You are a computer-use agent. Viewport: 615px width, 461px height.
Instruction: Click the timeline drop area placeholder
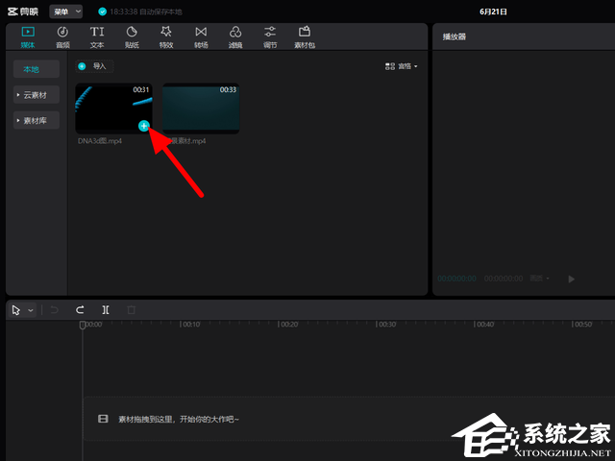pyautogui.click(x=349, y=419)
